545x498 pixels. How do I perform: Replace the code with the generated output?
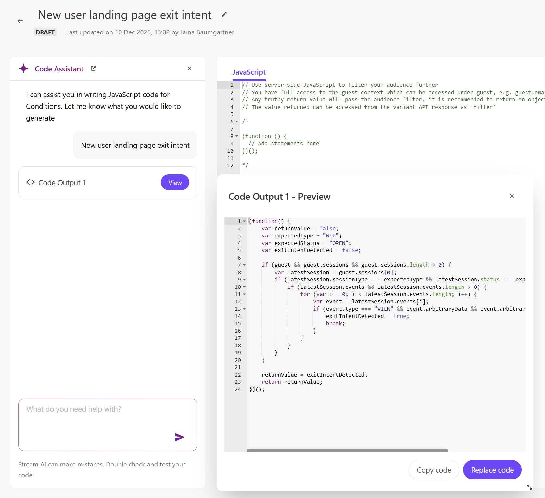pos(492,470)
